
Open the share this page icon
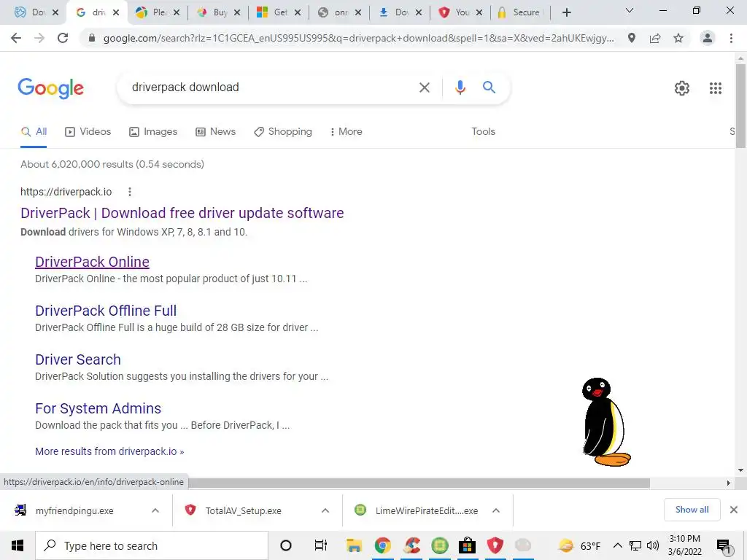655,38
